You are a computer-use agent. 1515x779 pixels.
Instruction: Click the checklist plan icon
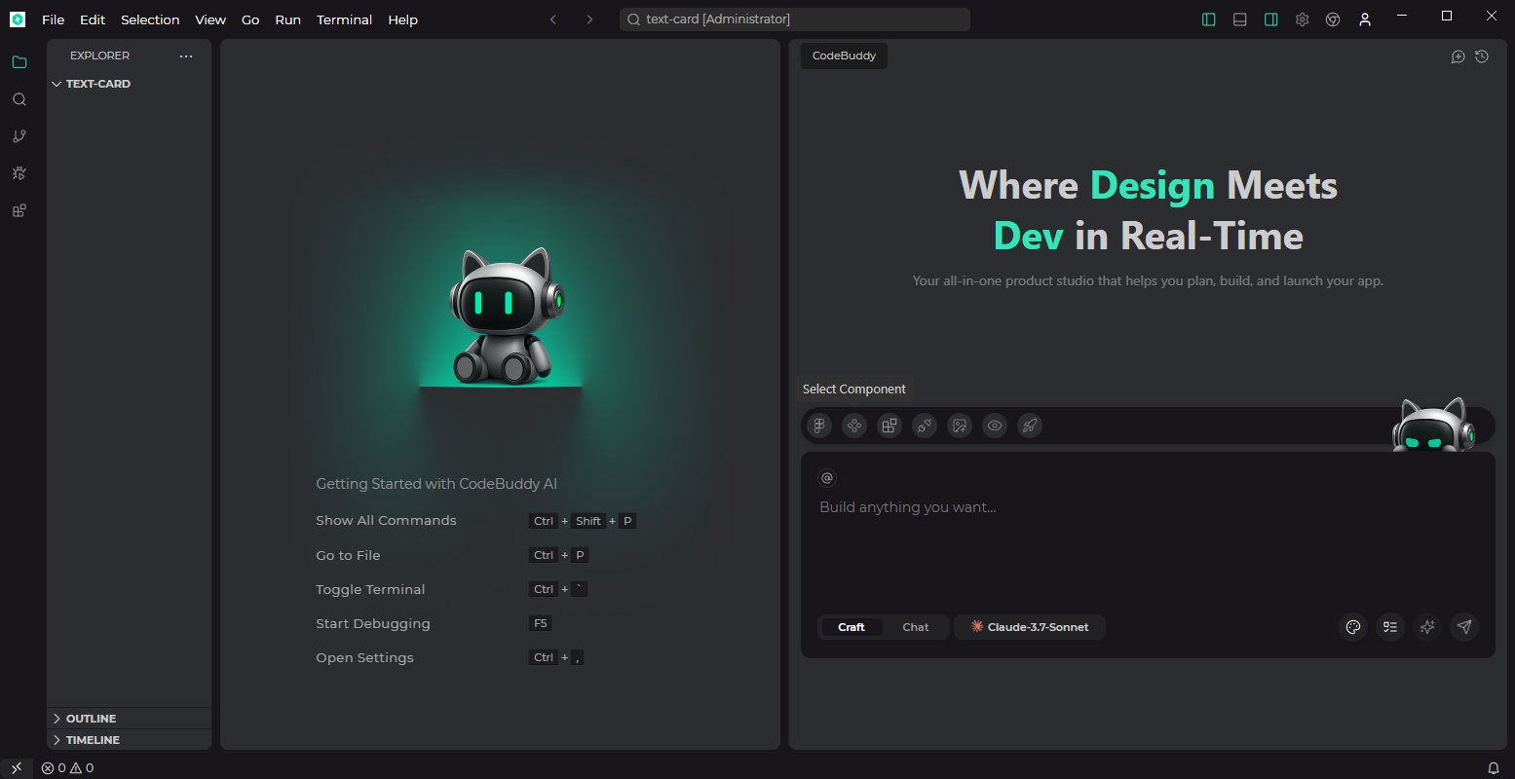click(1390, 627)
